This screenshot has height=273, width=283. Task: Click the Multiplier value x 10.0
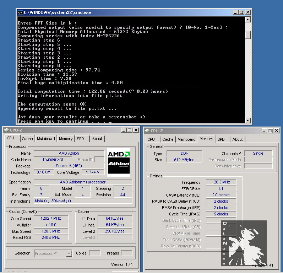click(x=51, y=225)
